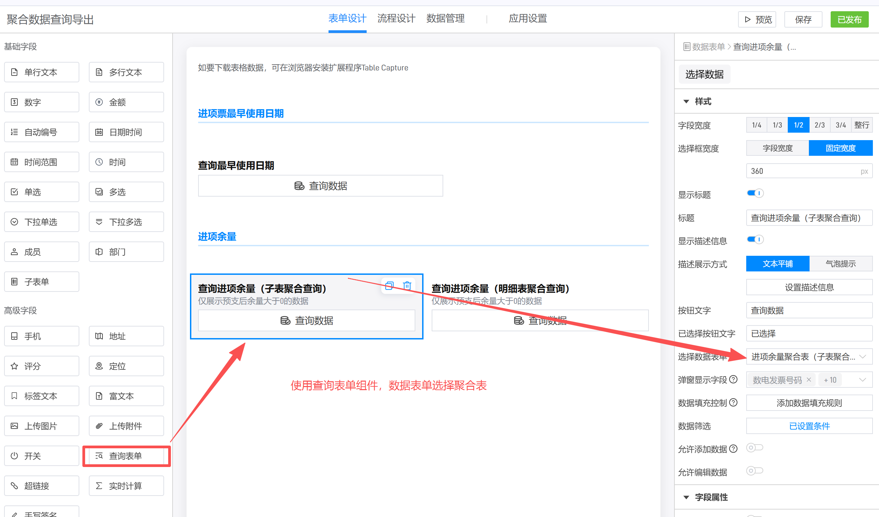
Task: Pick the 时间范围 field icon
Action: [14, 162]
